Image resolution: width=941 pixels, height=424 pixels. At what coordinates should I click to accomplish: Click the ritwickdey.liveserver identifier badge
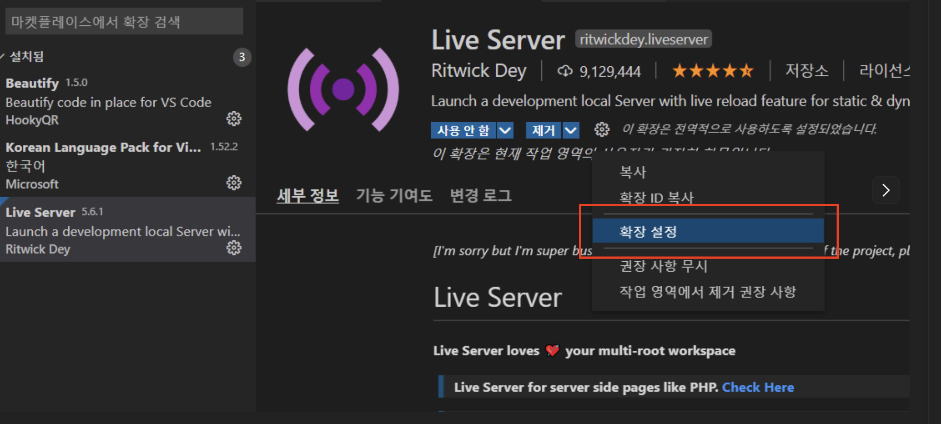(x=643, y=39)
